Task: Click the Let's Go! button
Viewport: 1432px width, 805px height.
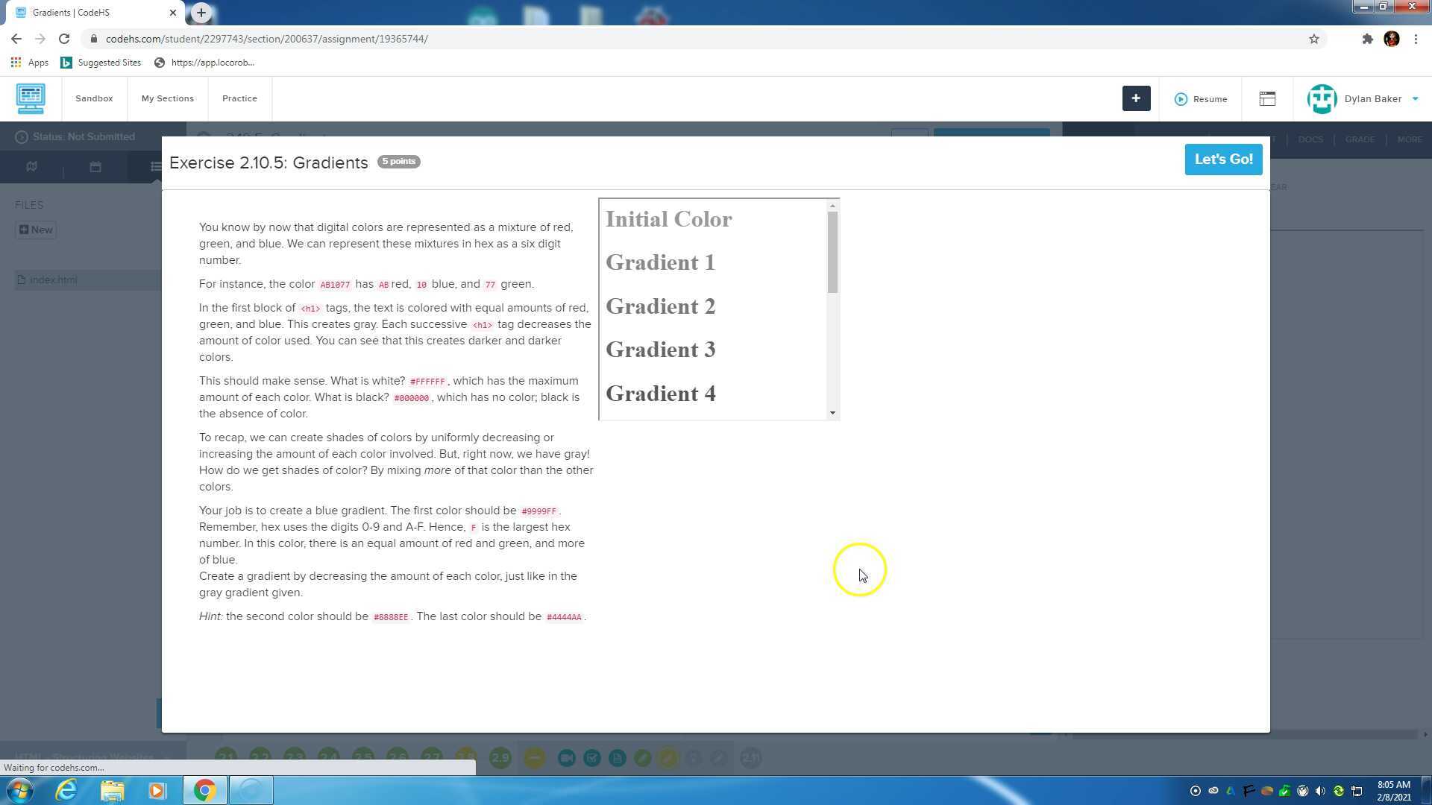Action: pyautogui.click(x=1223, y=160)
